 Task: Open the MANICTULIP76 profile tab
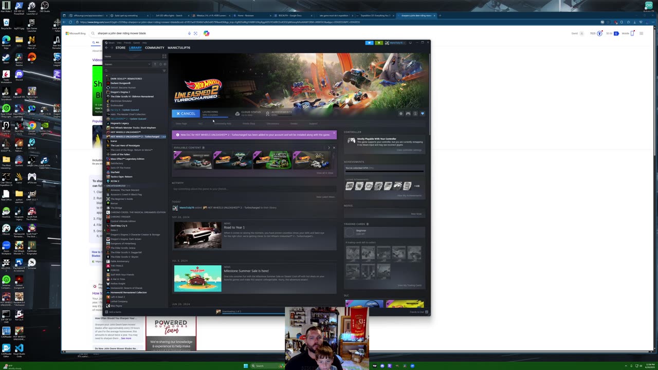[179, 48]
